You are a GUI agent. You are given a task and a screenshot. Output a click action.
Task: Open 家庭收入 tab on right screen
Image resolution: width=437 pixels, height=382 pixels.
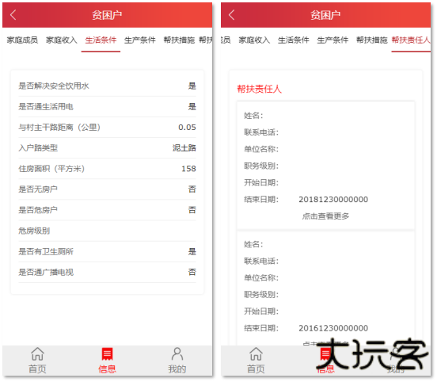[254, 40]
